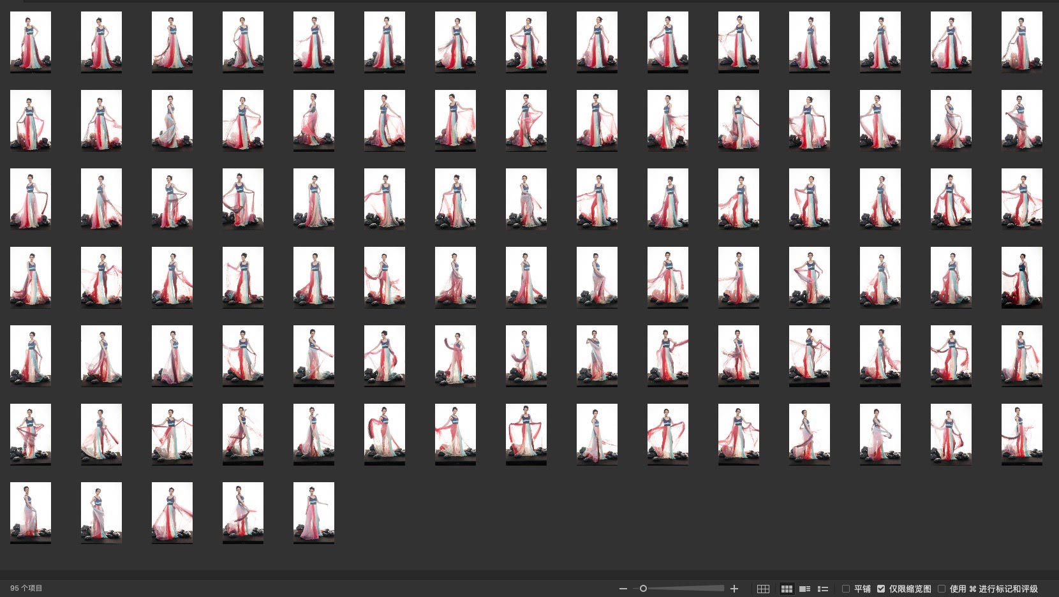Viewport: 1059px width, 597px height.
Task: Click the plus icon to enlarge thumbnails
Action: point(734,589)
